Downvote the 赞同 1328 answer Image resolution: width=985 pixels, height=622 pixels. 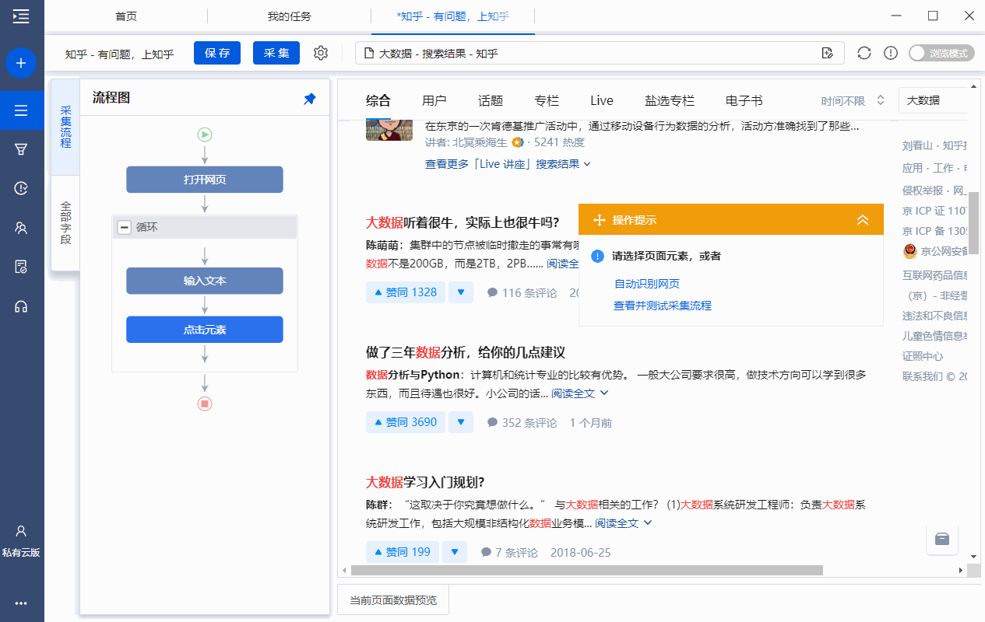coord(461,292)
